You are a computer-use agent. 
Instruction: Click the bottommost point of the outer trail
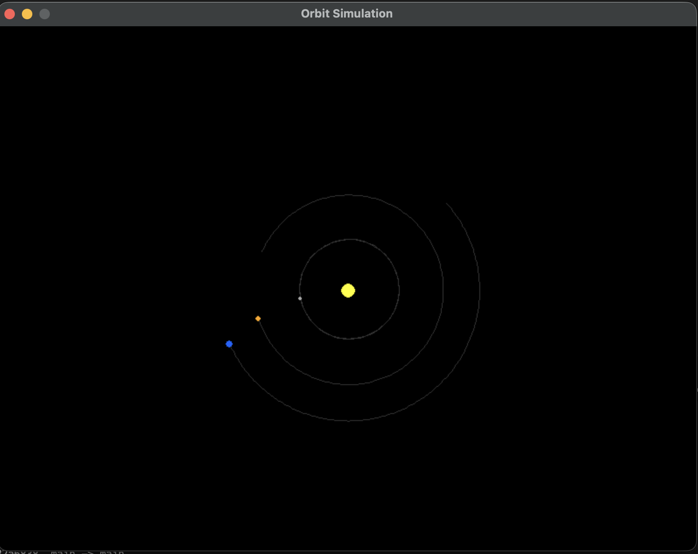350,421
